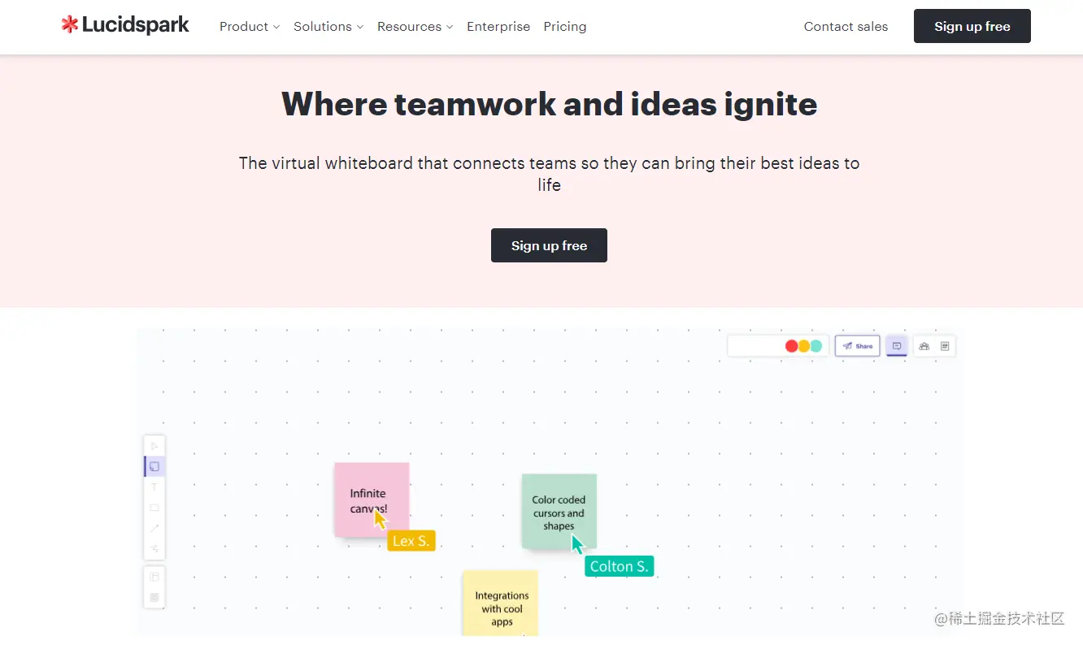This screenshot has width=1083, height=645.
Task: Select the pointer tool in canvas toolbar
Action: pos(154,446)
